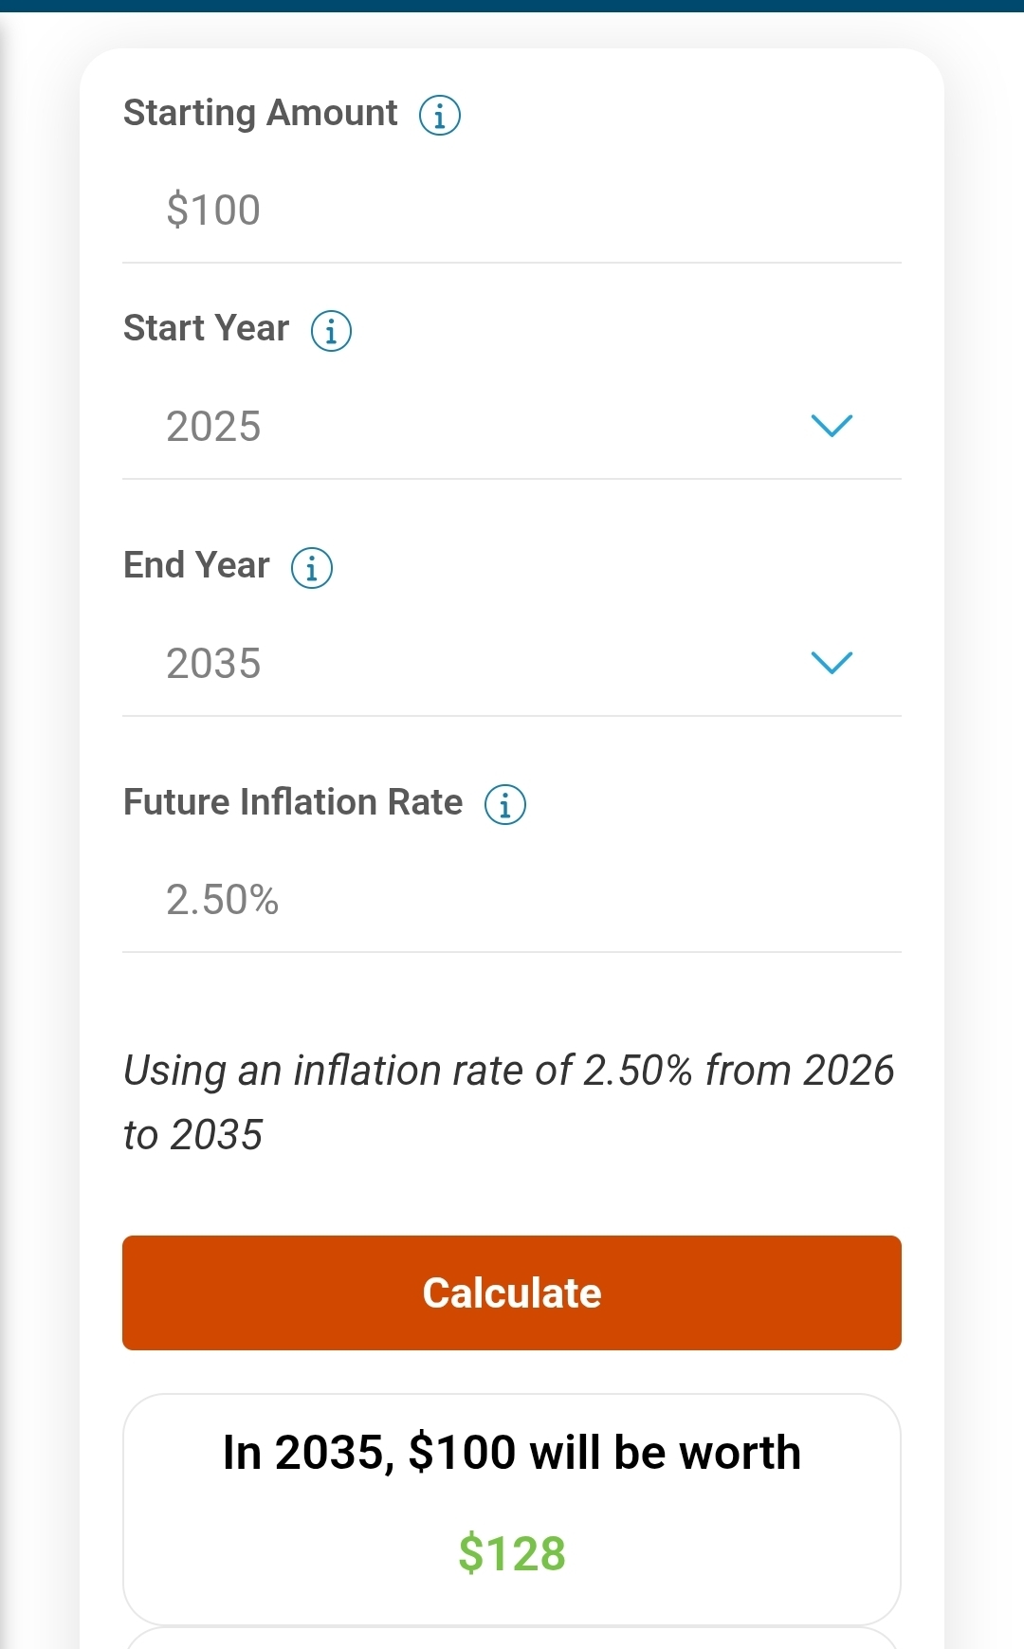1024x1649 pixels.
Task: Expand the End Year dropdown chevron
Action: pyautogui.click(x=832, y=663)
